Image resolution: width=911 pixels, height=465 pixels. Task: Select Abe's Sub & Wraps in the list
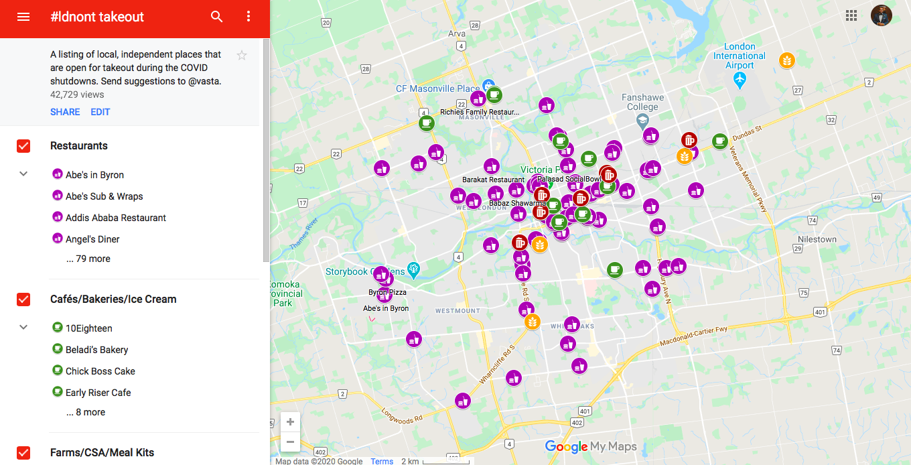[104, 196]
